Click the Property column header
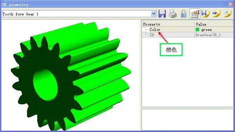Image resolution: width=235 pixels, height=132 pixels. [x=168, y=24]
